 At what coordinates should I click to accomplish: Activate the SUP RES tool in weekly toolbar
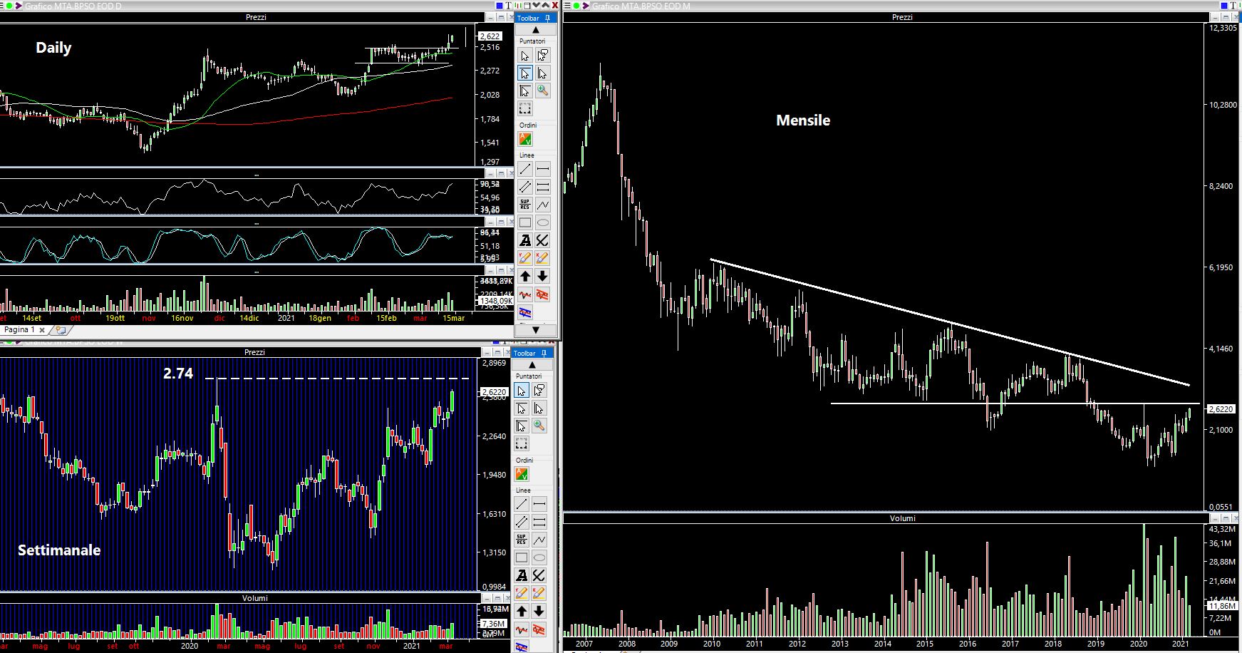click(522, 540)
